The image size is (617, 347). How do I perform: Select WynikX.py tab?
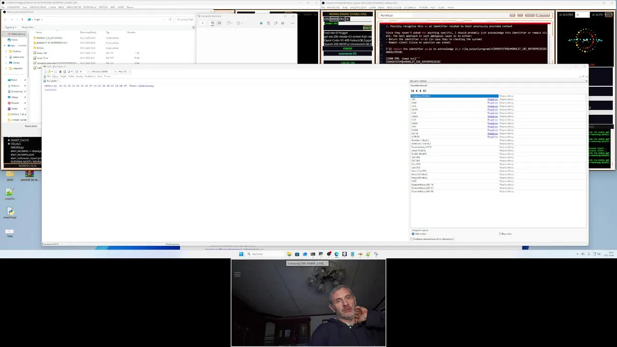[387, 15]
